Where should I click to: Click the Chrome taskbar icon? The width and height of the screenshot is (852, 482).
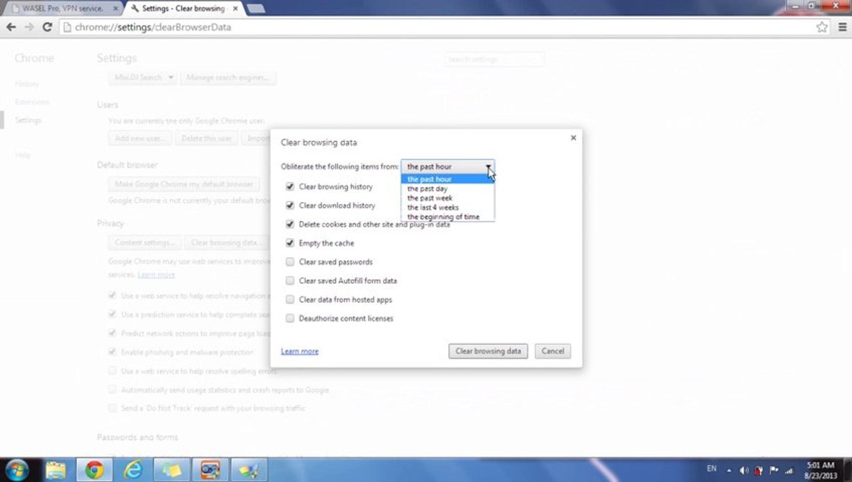[94, 470]
